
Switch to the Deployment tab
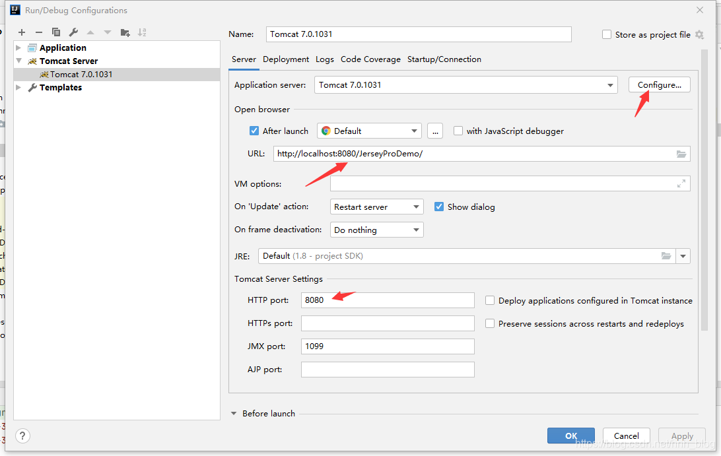tap(286, 59)
